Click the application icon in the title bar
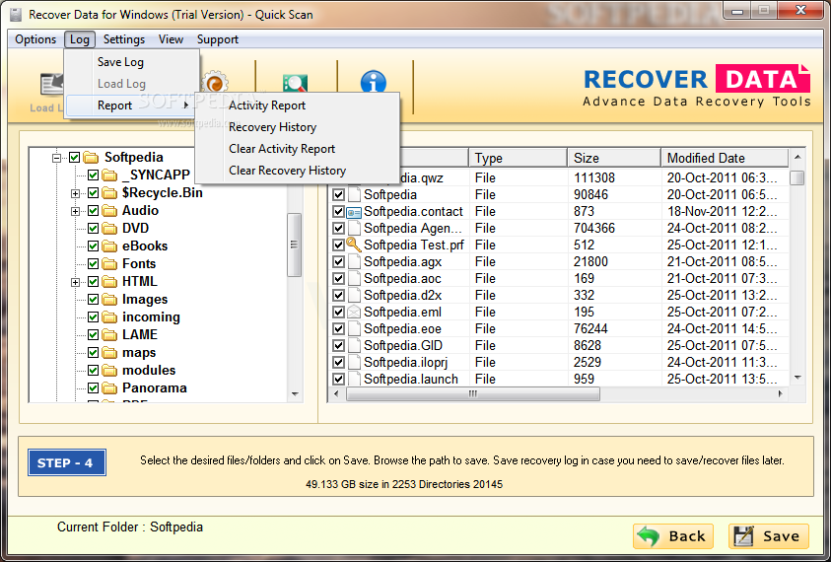Screen dimensions: 831x562 pos(16,15)
